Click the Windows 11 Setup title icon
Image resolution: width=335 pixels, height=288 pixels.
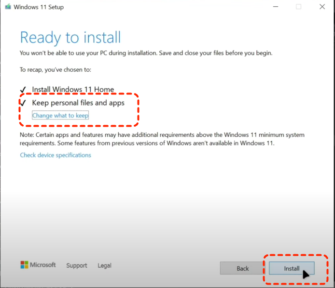[x=8, y=7]
